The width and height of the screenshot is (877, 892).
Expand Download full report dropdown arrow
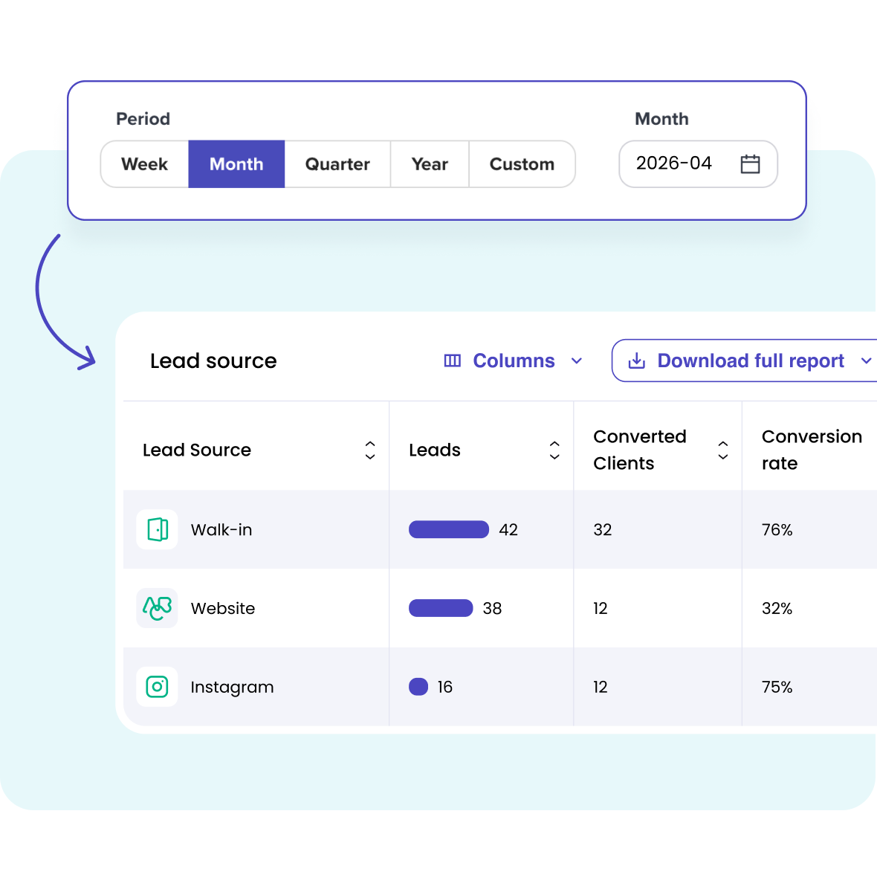(866, 361)
